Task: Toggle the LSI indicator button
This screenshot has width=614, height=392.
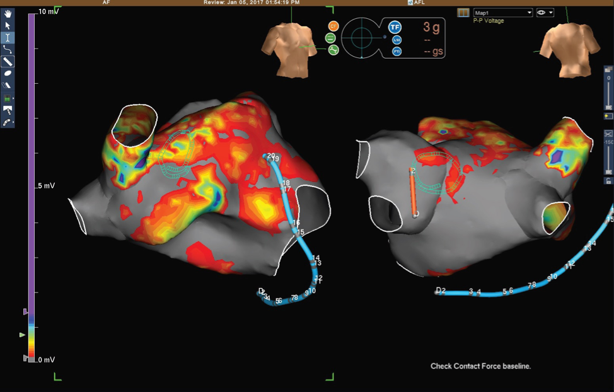Action: (397, 39)
